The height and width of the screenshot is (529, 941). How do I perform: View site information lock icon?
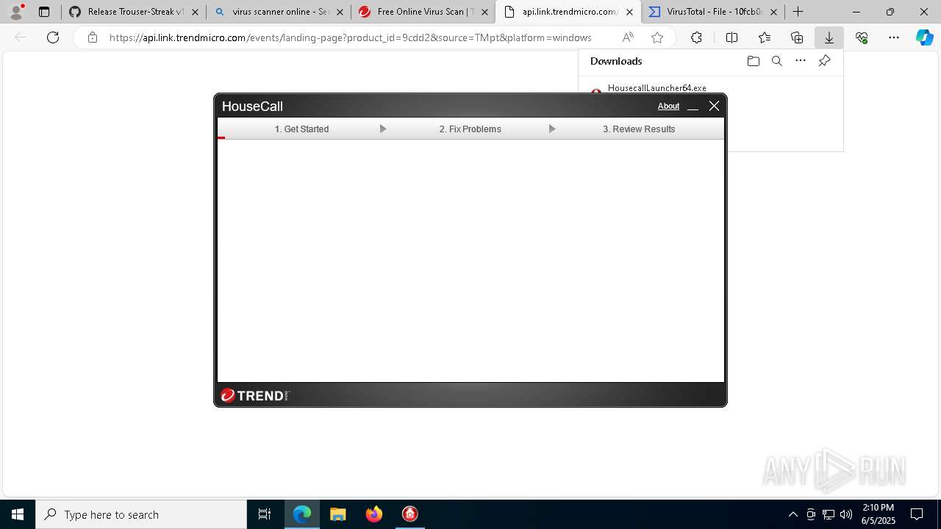[x=92, y=37]
